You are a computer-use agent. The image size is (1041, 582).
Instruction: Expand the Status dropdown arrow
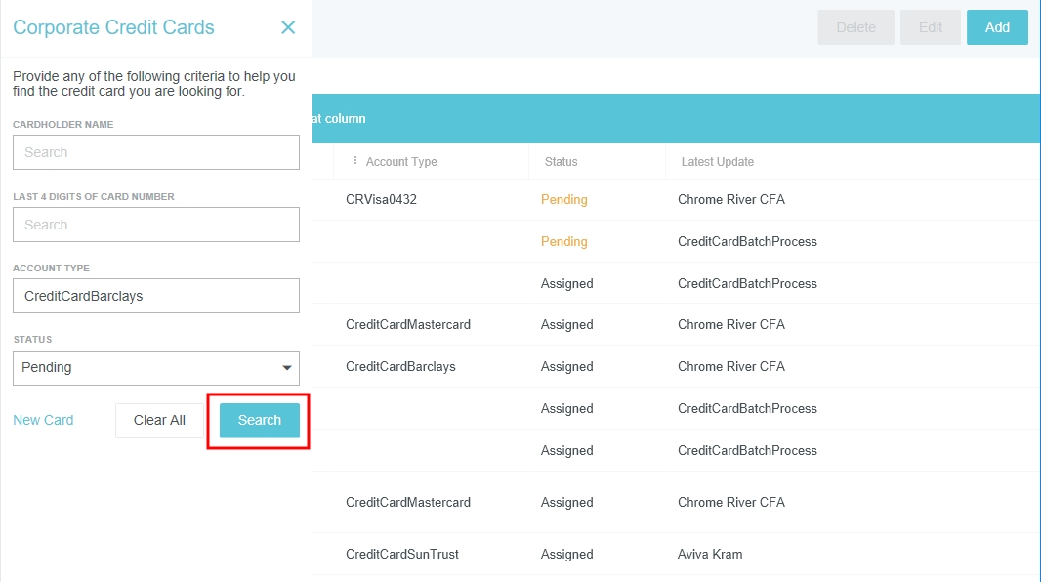click(x=287, y=368)
